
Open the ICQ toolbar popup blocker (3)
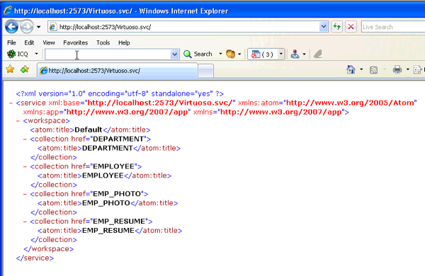(x=262, y=54)
